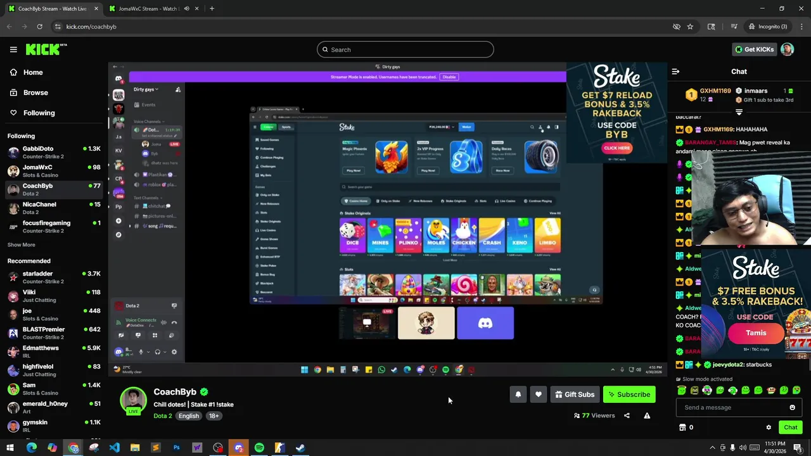Open starladder recommended channel
Screen dimensions: 811x456
(54, 277)
